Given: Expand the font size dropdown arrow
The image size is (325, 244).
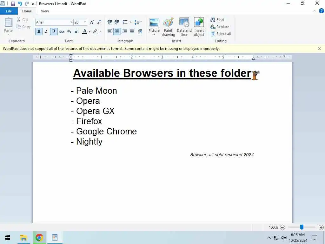Looking at the screenshot, I should 85,22.
